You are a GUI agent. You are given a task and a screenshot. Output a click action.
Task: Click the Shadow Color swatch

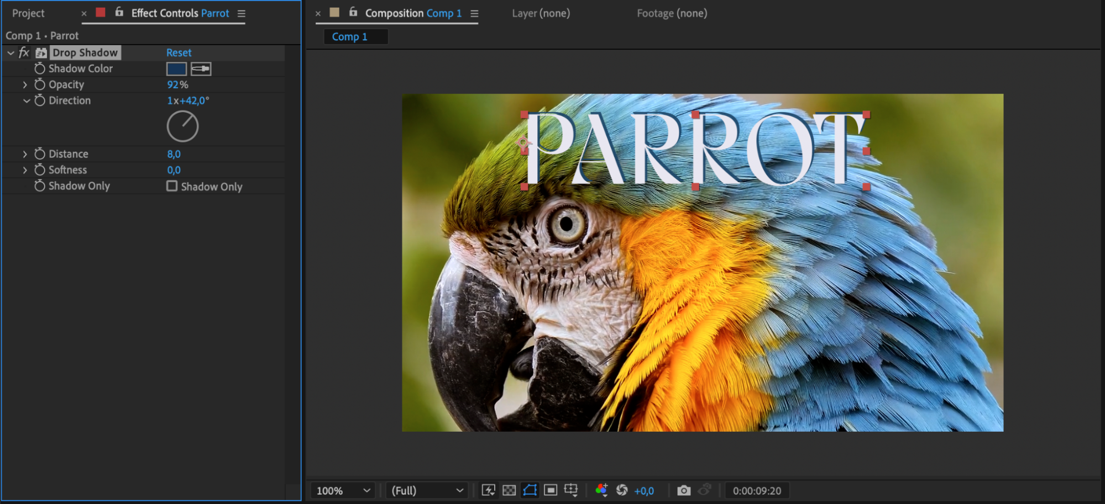(x=176, y=69)
